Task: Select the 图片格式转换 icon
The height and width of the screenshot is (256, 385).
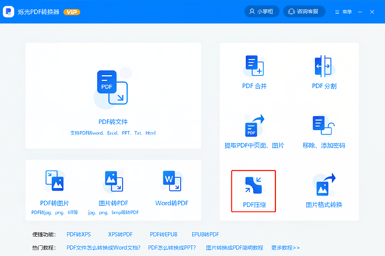Action: coord(325,185)
